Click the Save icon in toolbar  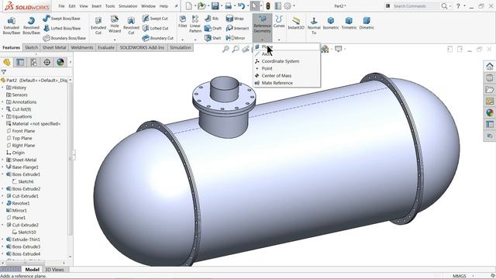[215, 6]
